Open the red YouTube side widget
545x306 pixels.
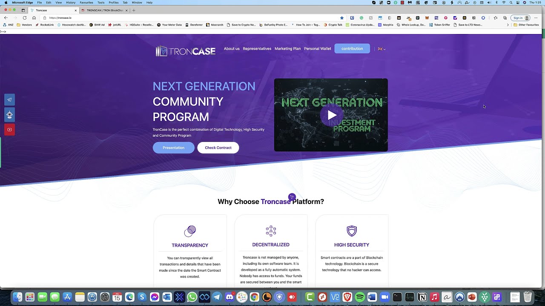coord(9,130)
